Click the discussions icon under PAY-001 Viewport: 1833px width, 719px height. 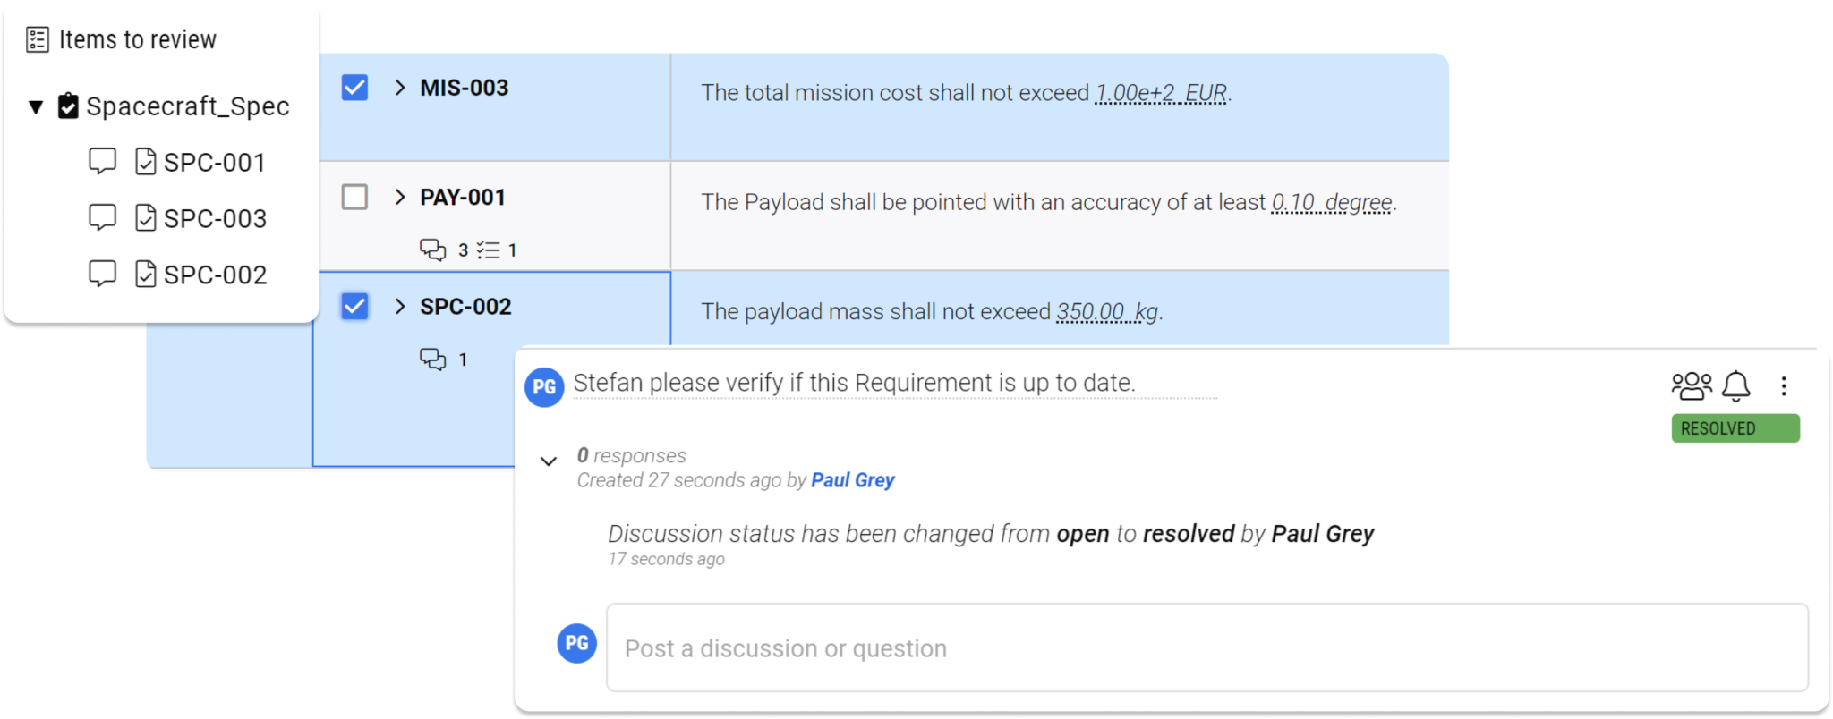(433, 250)
